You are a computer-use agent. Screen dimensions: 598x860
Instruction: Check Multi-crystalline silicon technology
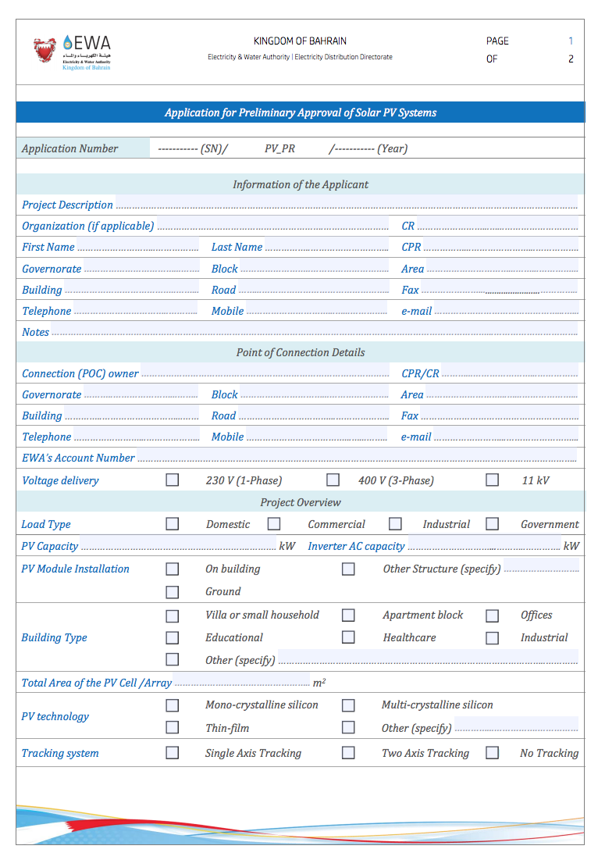point(348,705)
